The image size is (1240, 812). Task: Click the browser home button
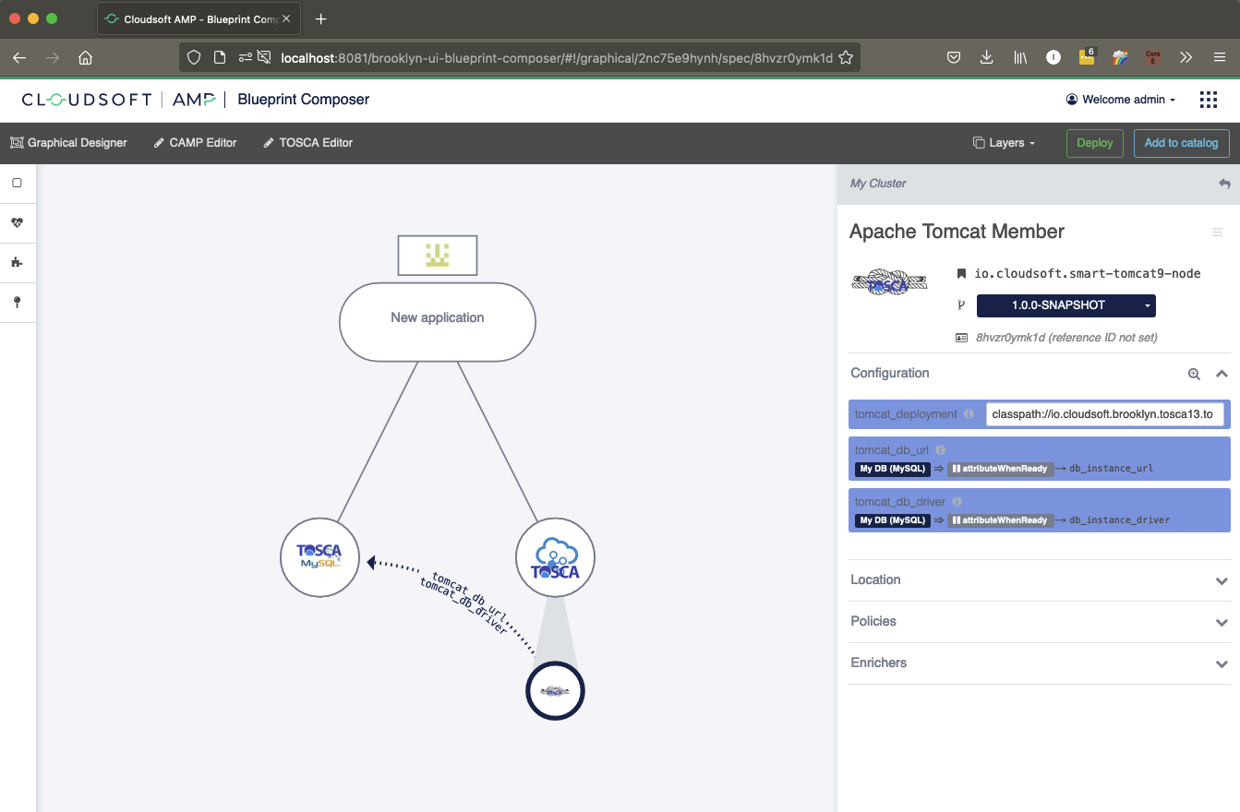[85, 57]
